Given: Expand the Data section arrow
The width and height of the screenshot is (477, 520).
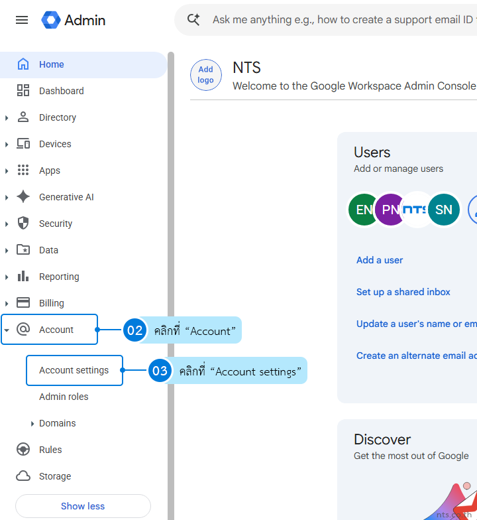Looking at the screenshot, I should tap(7, 251).
